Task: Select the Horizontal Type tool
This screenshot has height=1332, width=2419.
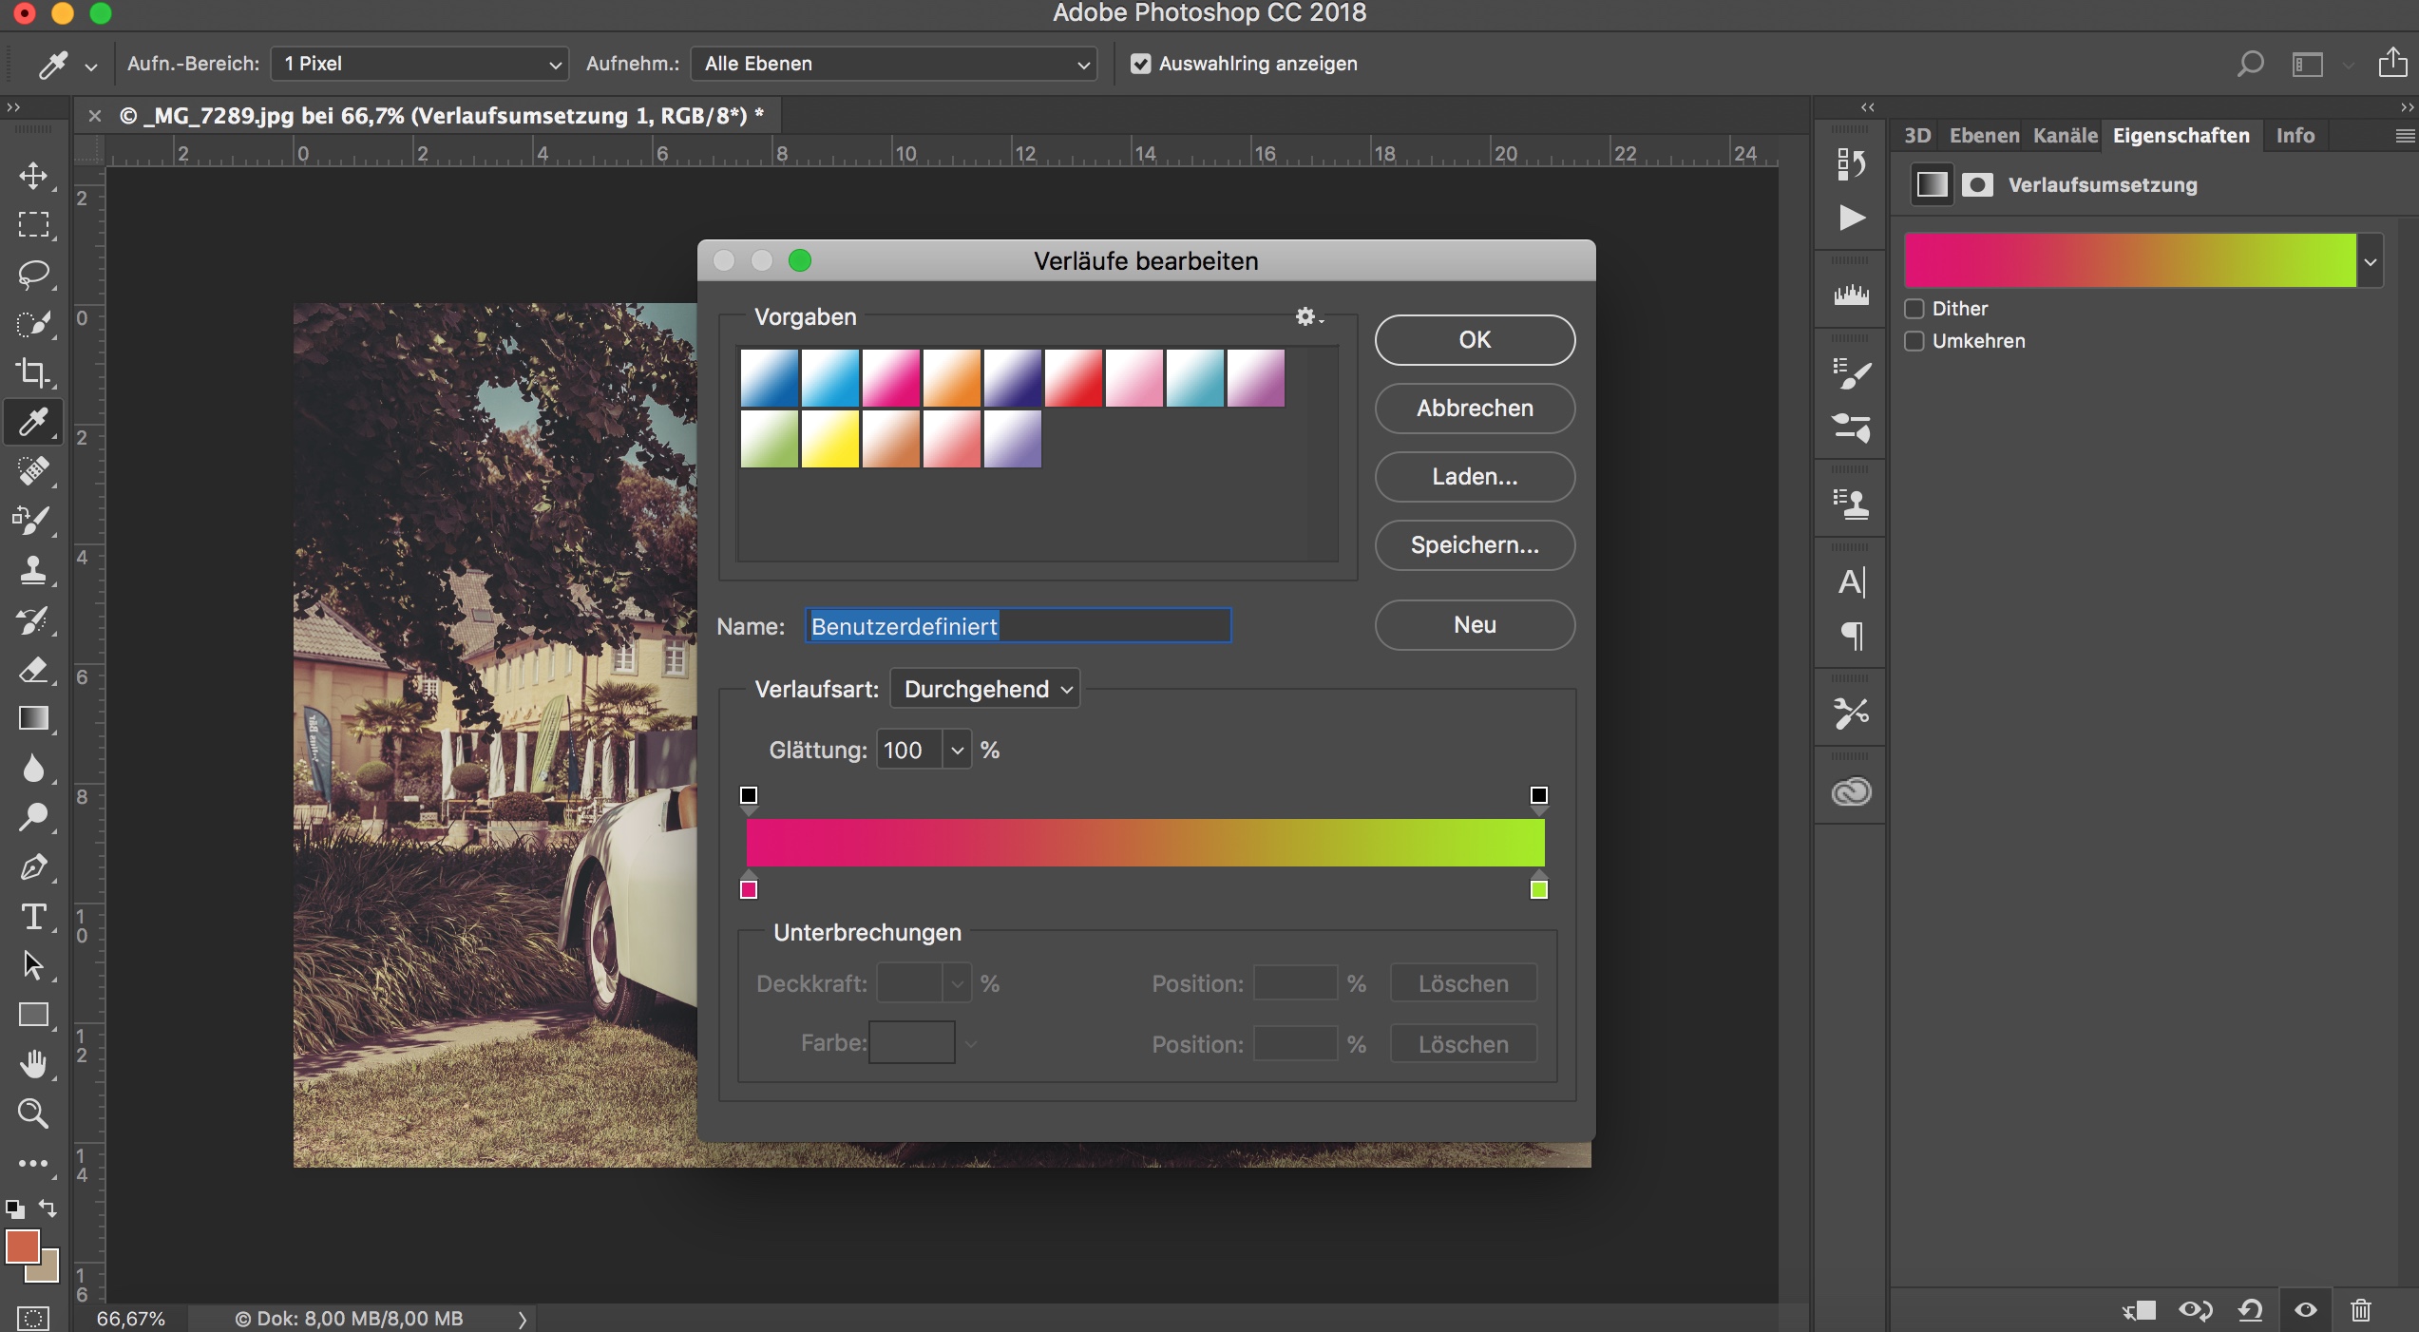Action: pyautogui.click(x=33, y=916)
